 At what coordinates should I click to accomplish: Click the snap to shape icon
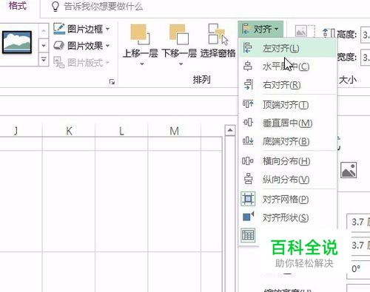point(248,217)
